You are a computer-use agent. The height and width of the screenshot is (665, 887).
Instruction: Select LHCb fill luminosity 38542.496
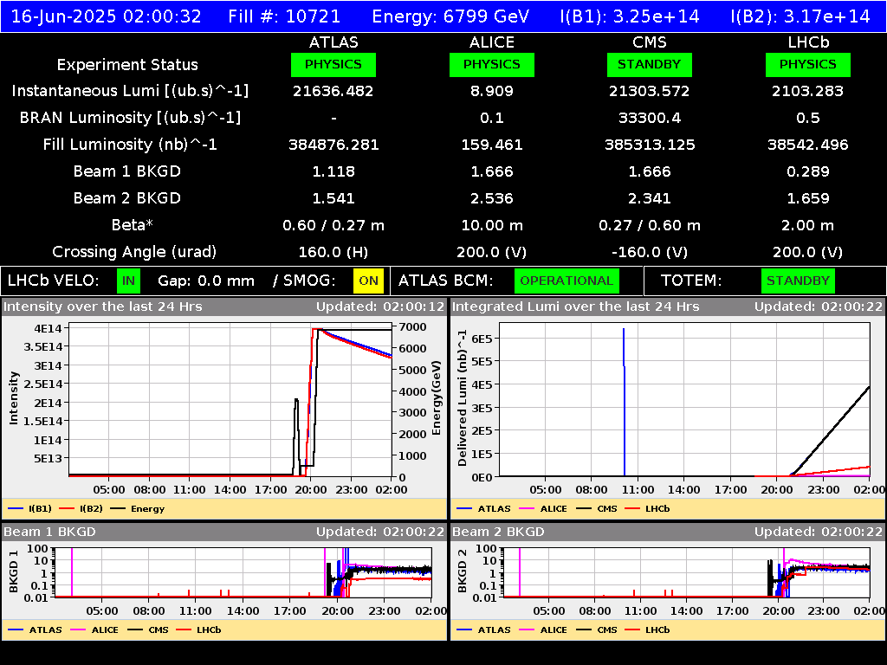(808, 145)
